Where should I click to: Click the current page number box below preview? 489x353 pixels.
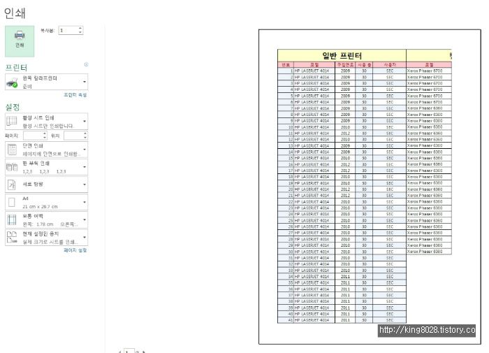[x=129, y=351]
